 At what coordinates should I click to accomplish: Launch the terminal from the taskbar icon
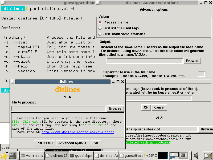13,156
